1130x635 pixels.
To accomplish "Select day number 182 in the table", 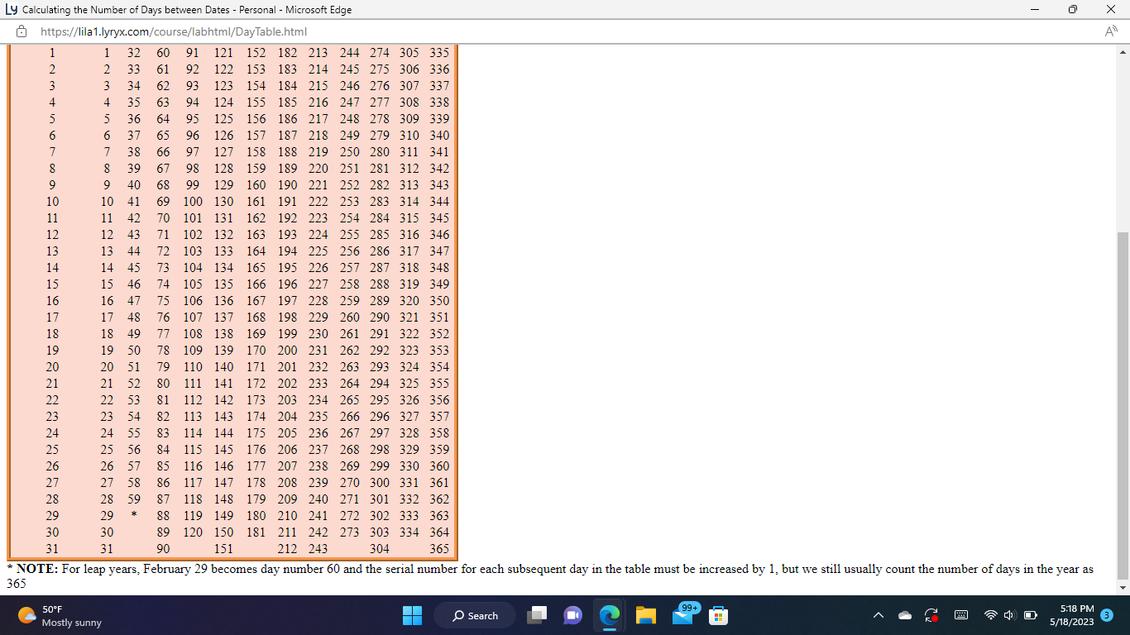I will point(287,53).
